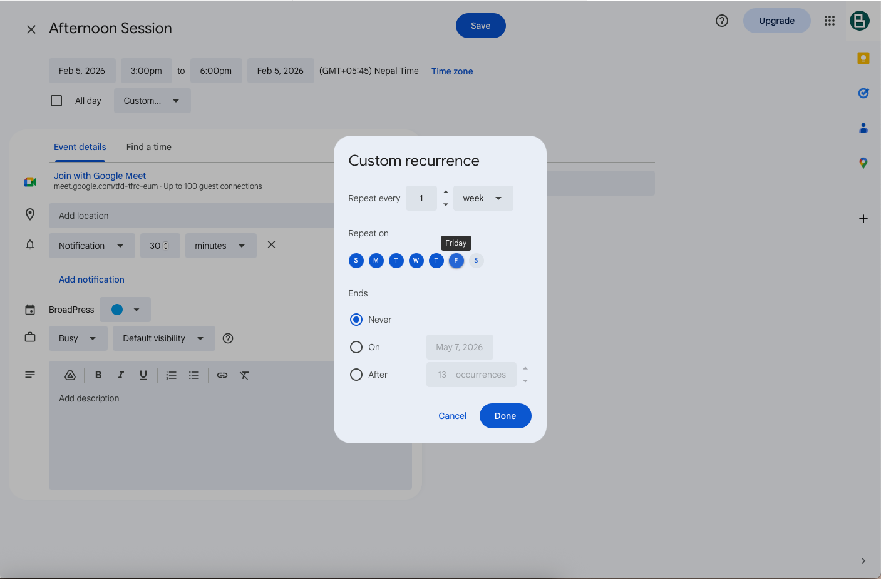881x579 pixels.
Task: Check the All day checkbox
Action: [x=56, y=101]
